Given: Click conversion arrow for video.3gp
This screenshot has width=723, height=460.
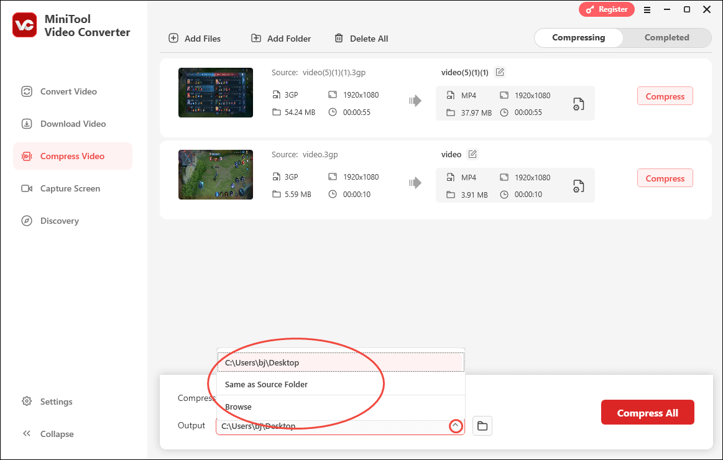Looking at the screenshot, I should click(415, 183).
